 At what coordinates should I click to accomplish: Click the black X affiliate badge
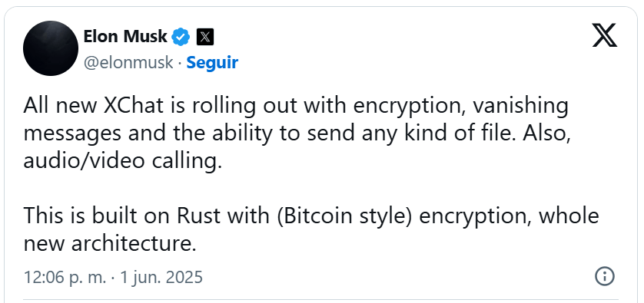tap(205, 38)
